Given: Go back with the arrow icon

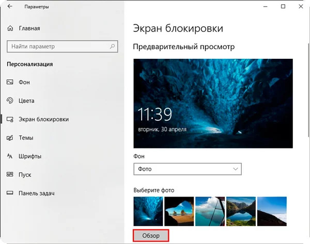Looking at the screenshot, I should point(10,7).
